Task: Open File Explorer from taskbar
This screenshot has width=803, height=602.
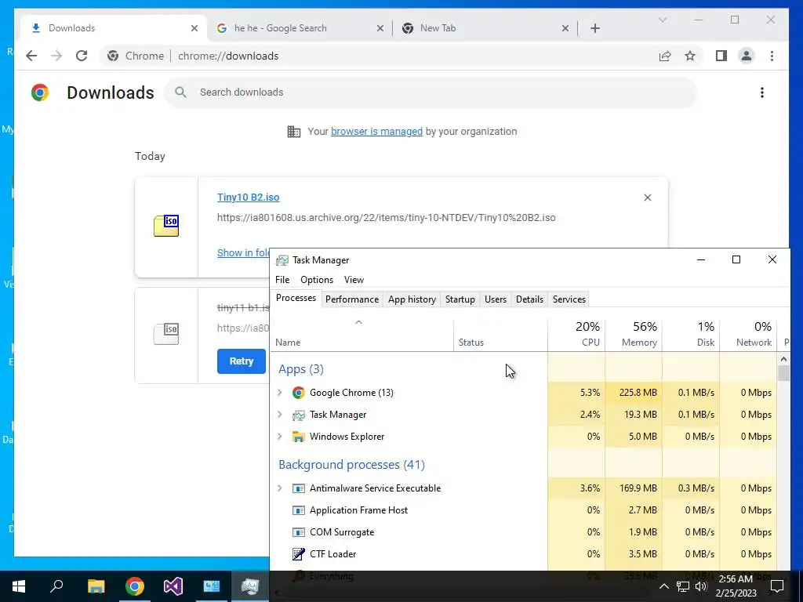Action: pyautogui.click(x=96, y=586)
